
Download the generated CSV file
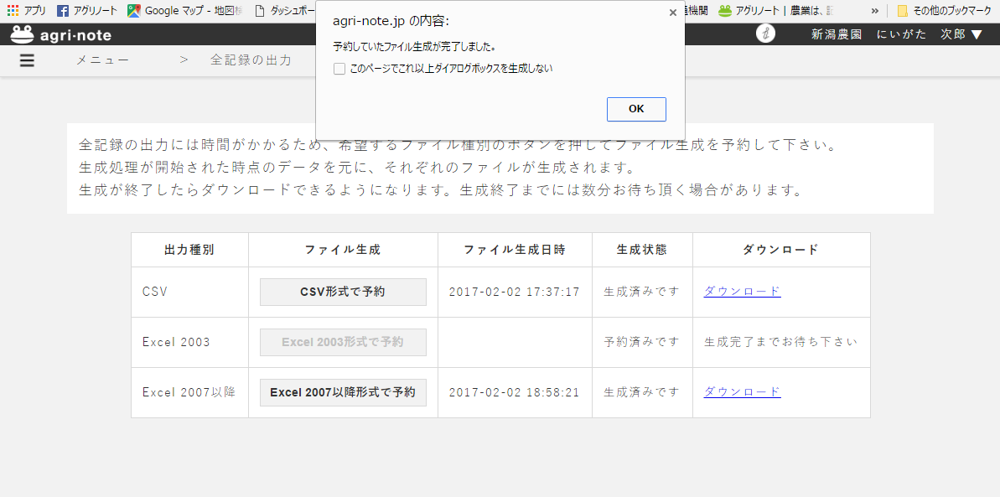[742, 292]
